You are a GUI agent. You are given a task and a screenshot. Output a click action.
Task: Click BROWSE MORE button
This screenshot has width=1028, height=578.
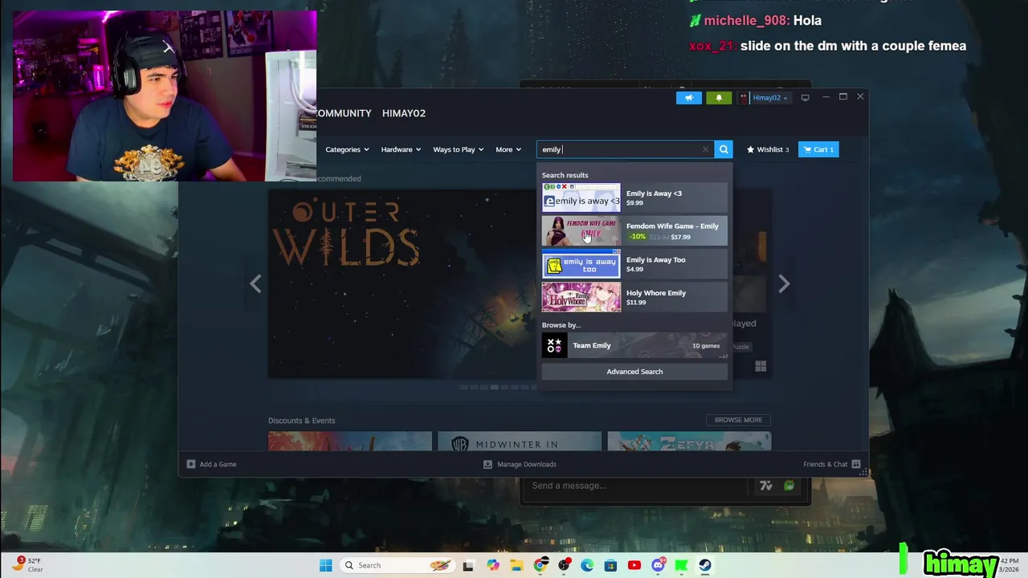(x=738, y=420)
